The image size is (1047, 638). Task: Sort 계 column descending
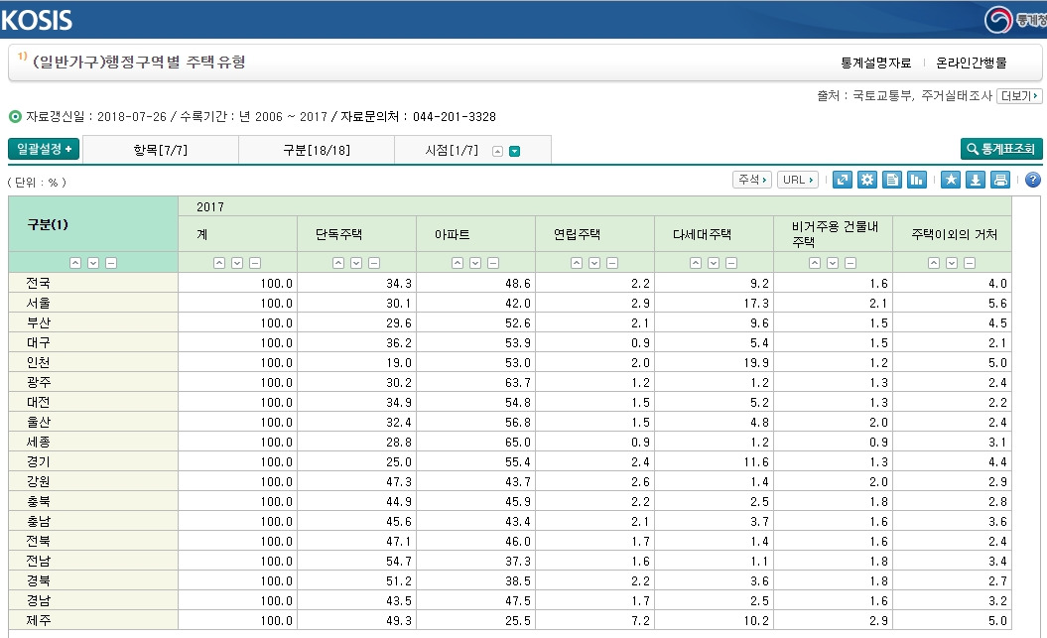point(237,263)
